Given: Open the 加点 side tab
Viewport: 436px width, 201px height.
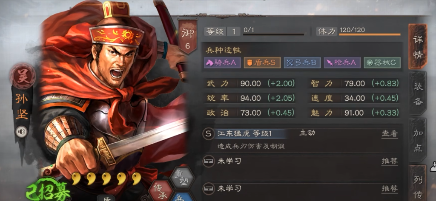Looking at the screenshot, I should (x=418, y=140).
